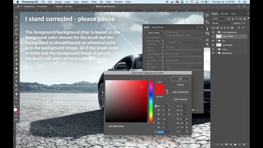Screen dimensions: 263x148
Task: Open the Fill slider dropdown arrow
Action: pos(248,28)
